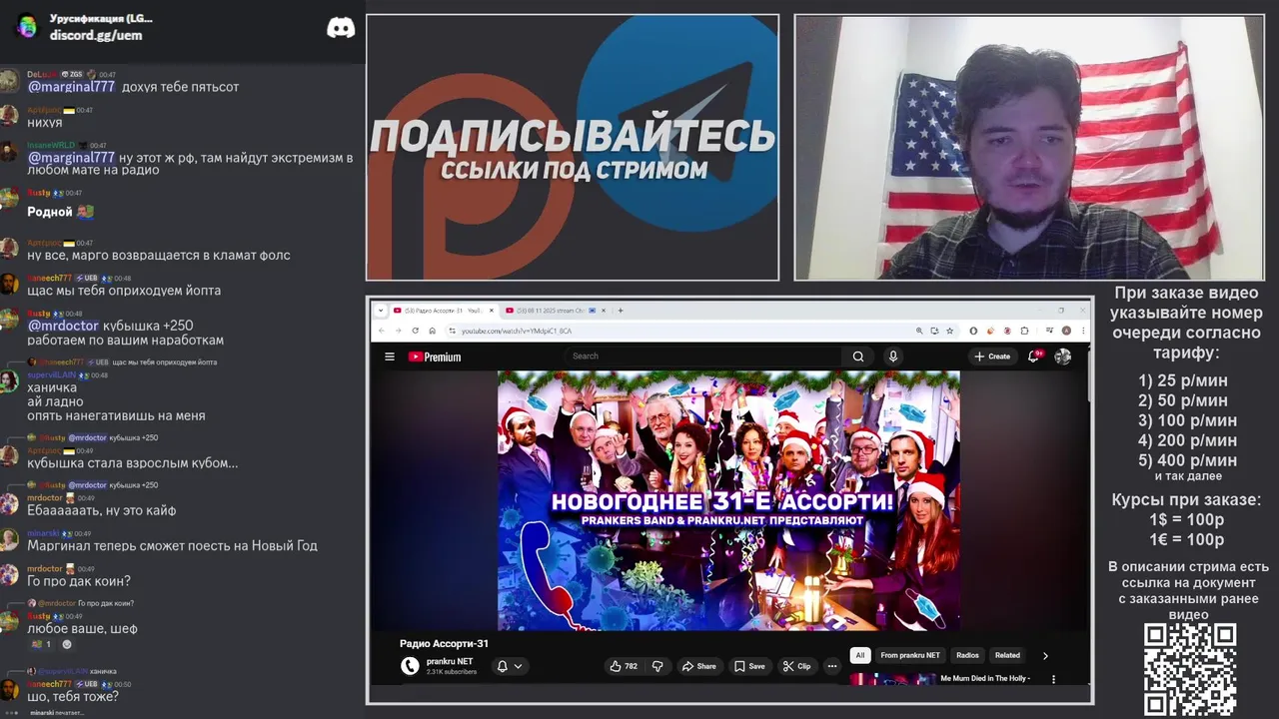
Task: Bookmark the page with star icon
Action: [x=950, y=331]
